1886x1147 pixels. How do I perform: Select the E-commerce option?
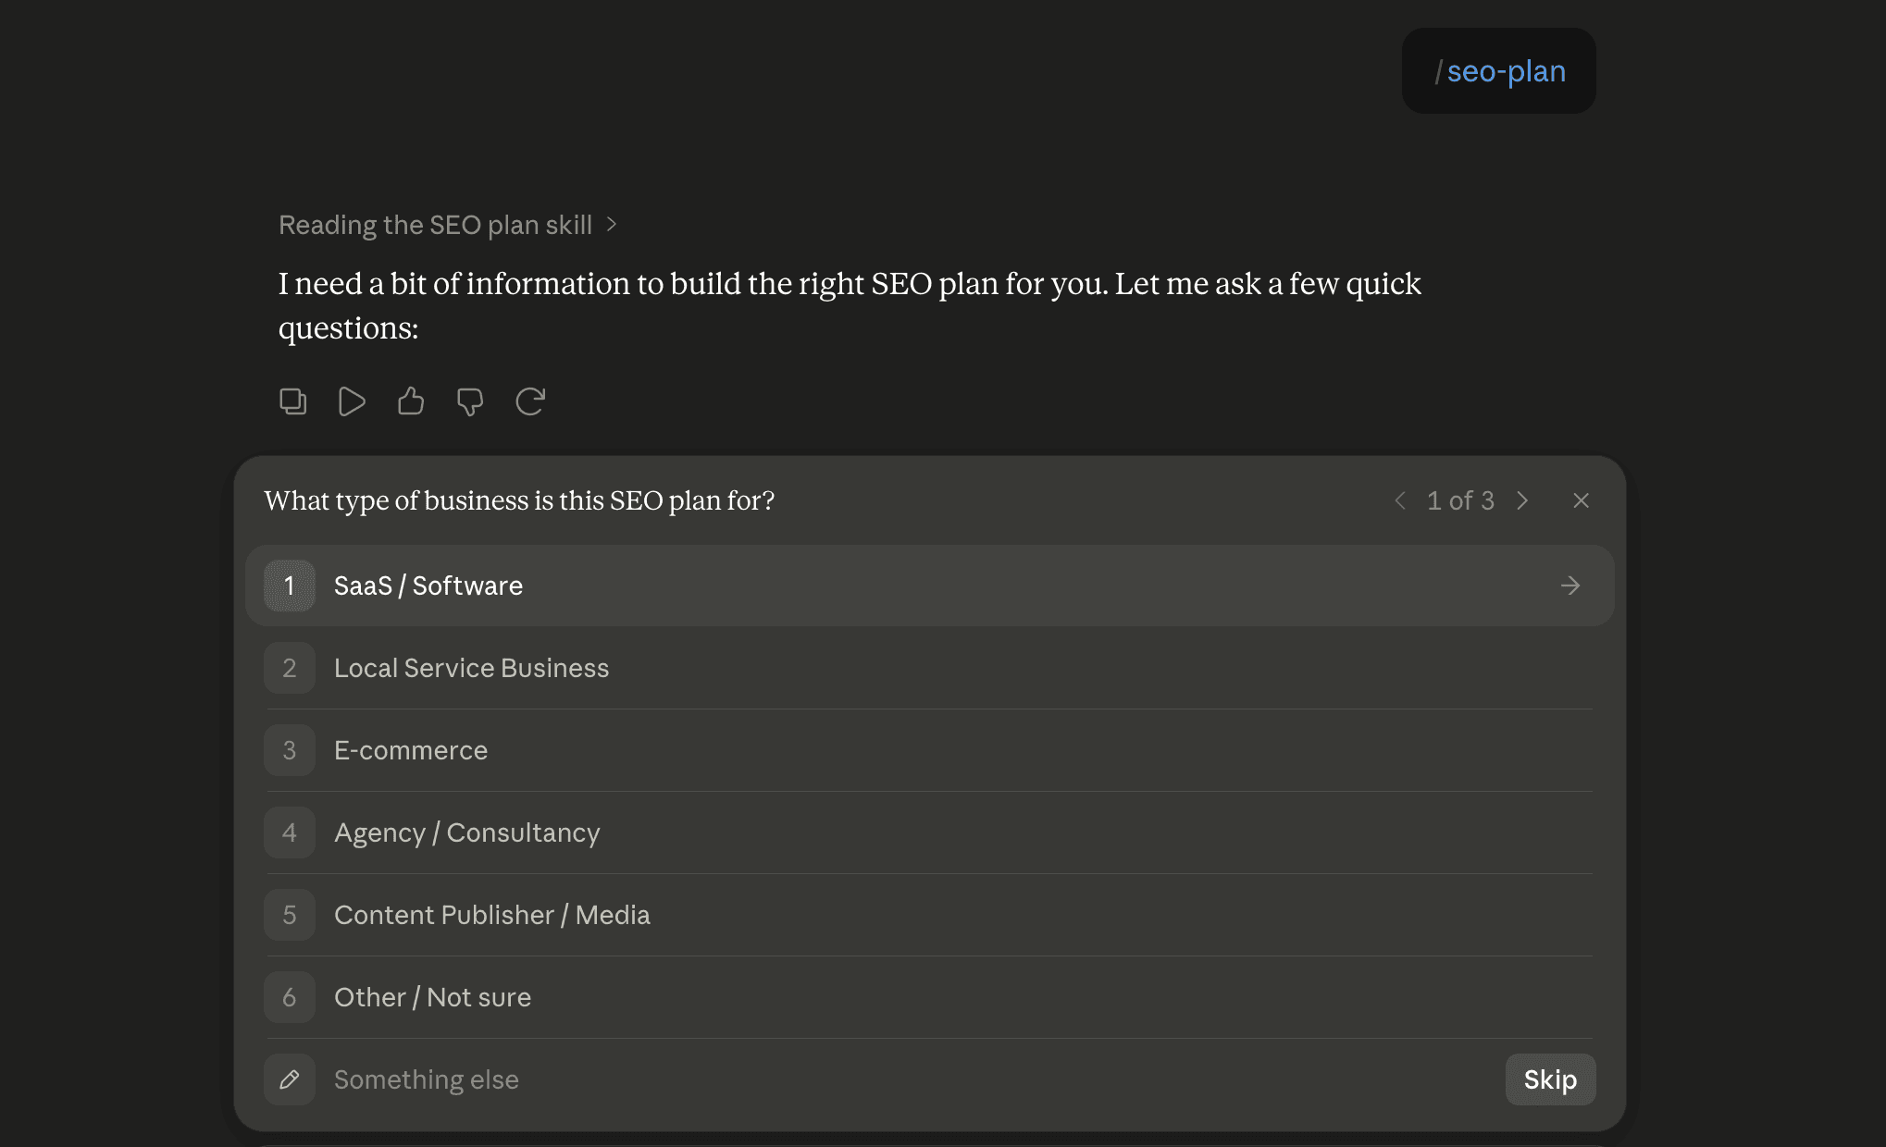(930, 750)
